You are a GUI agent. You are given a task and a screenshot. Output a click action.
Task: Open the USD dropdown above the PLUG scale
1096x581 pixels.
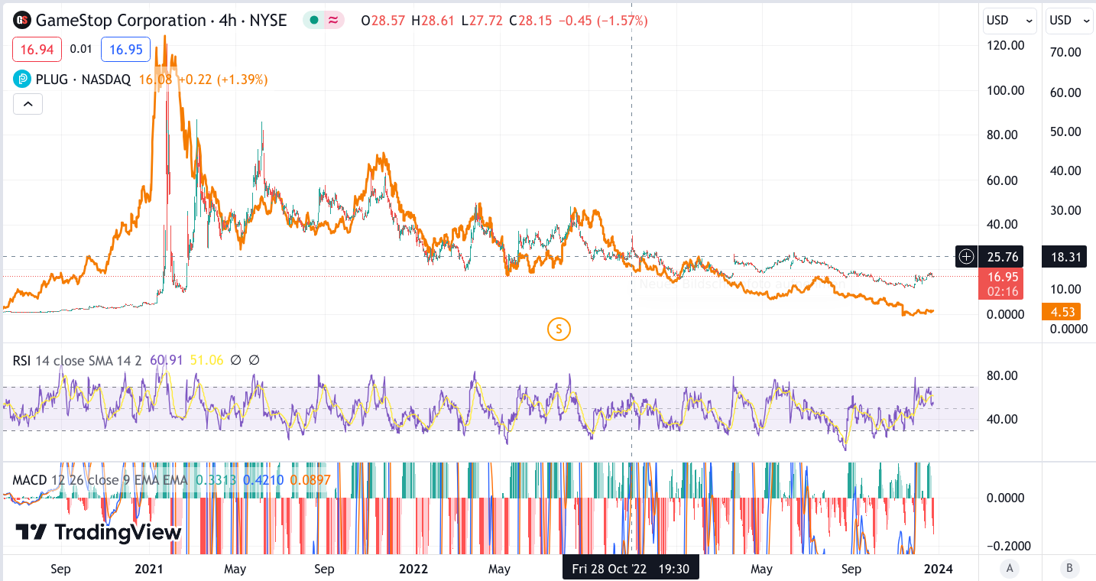[x=1069, y=21]
